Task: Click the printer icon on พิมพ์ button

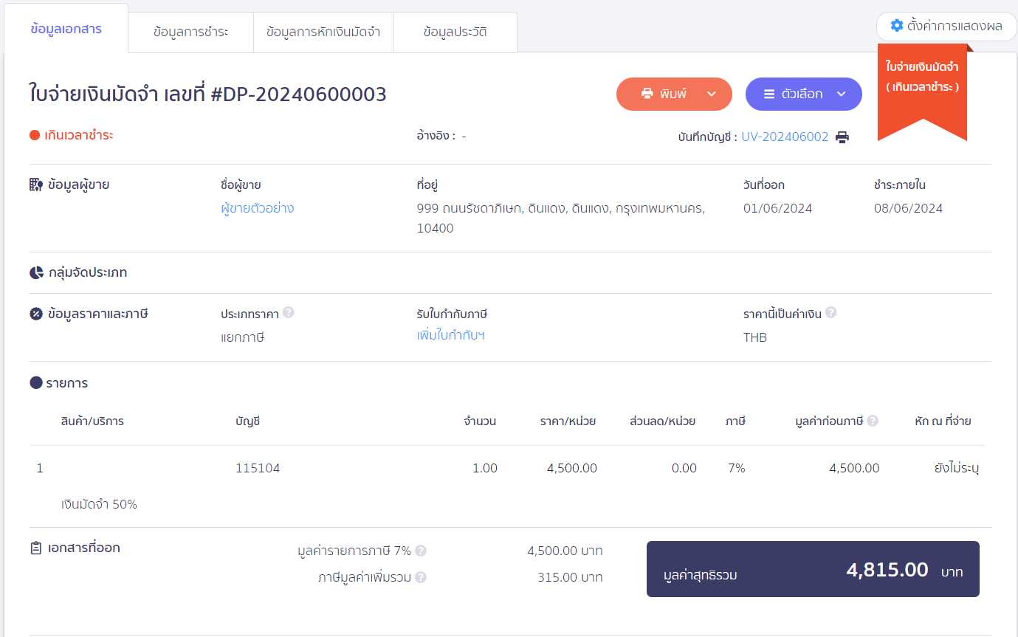Action: coord(647,94)
